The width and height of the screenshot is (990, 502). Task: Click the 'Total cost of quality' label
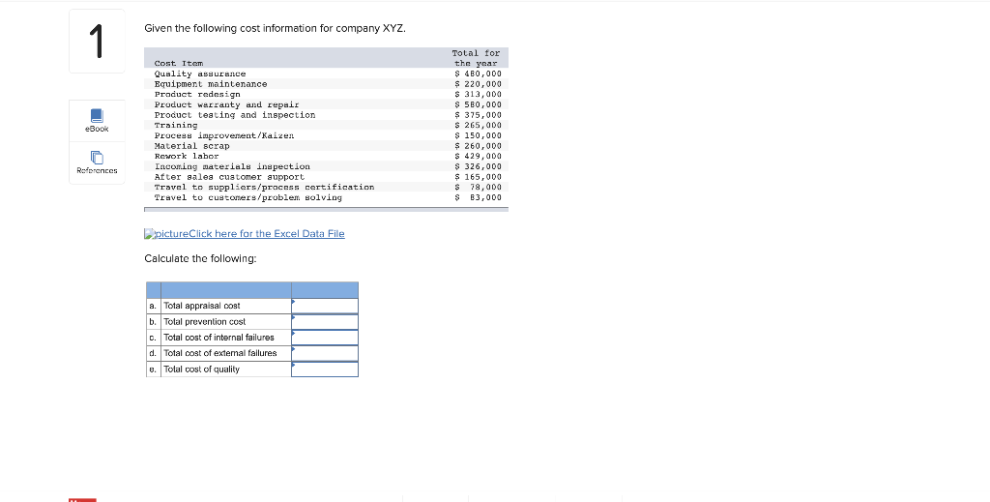201,369
